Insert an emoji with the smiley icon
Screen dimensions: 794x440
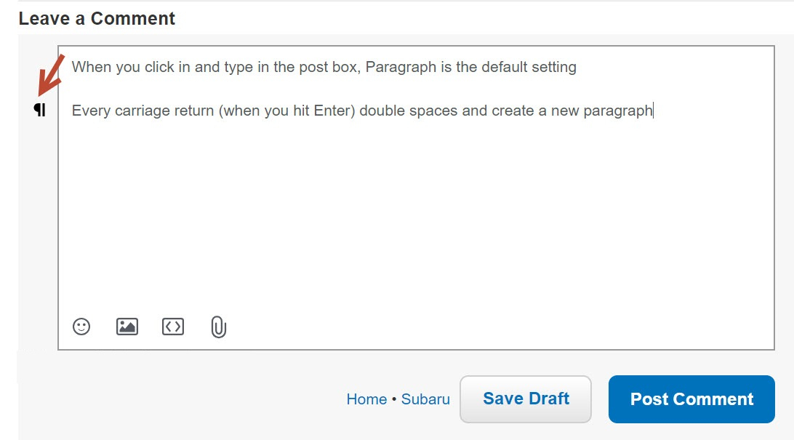(81, 327)
